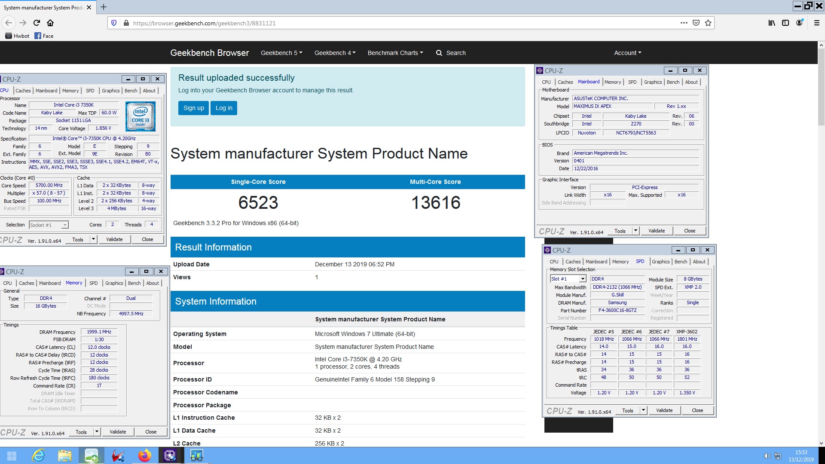Go forward in the browser
825x464 pixels.
coord(23,23)
